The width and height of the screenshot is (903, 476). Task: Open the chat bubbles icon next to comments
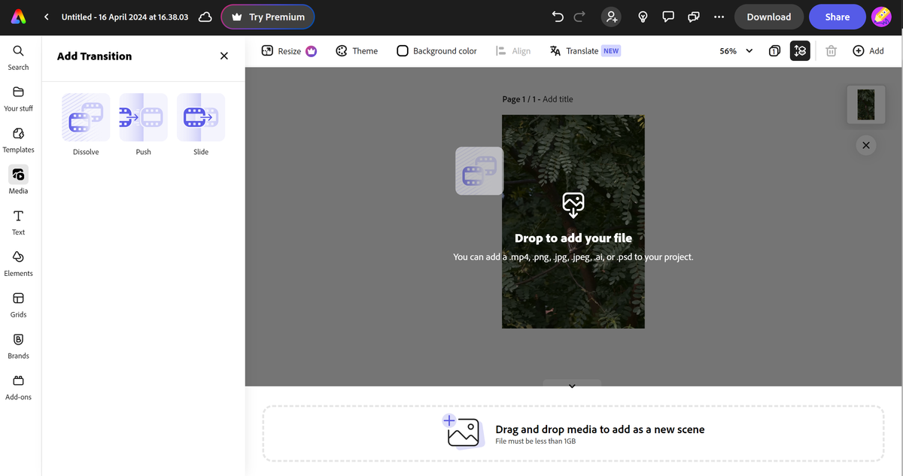[693, 17]
